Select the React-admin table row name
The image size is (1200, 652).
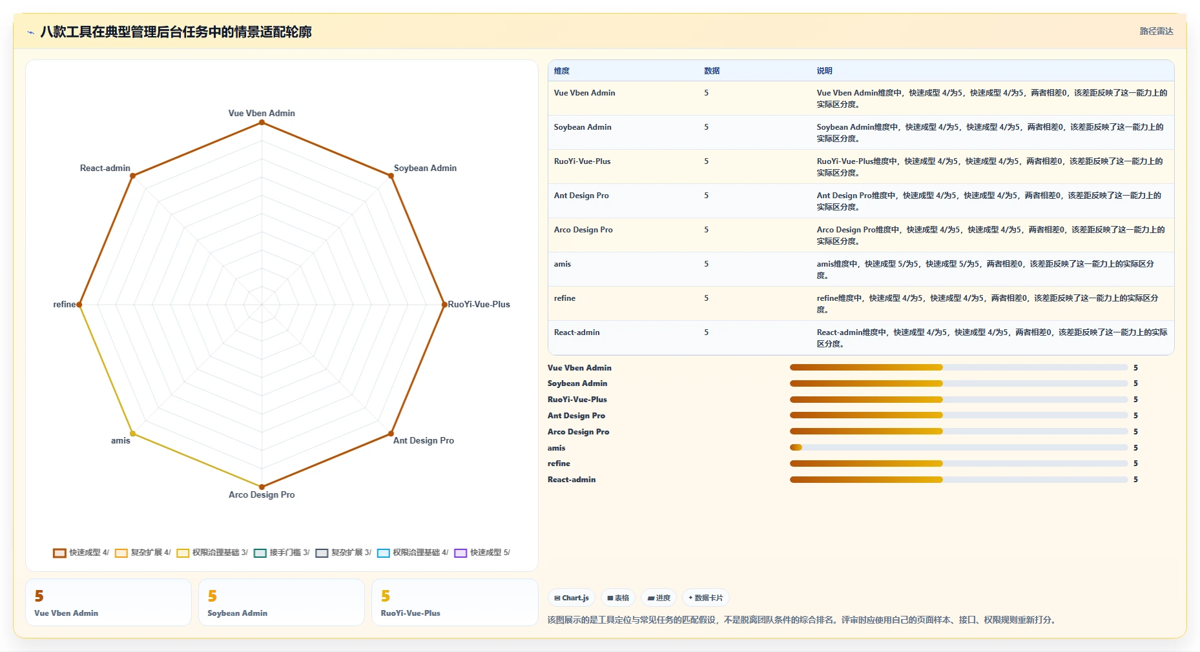click(x=577, y=332)
